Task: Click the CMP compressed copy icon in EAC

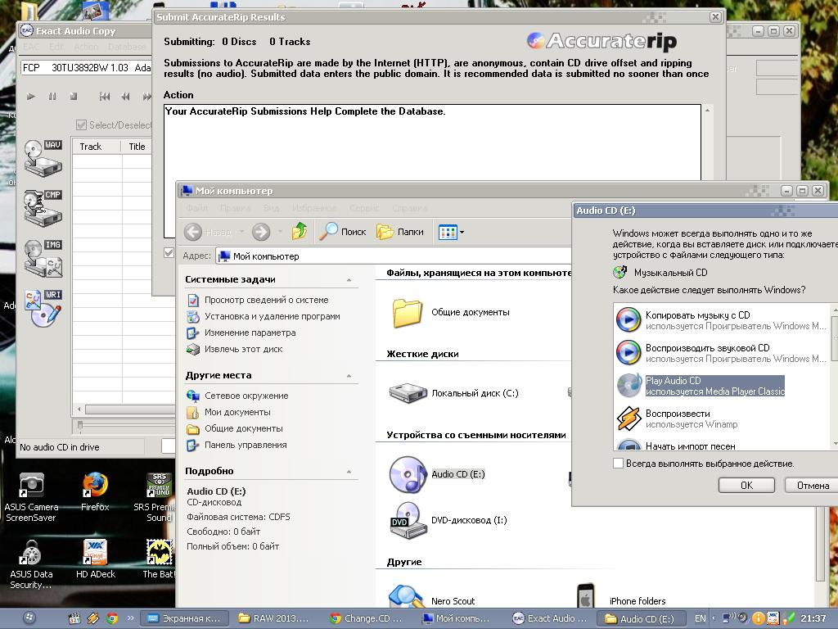Action: (43, 207)
